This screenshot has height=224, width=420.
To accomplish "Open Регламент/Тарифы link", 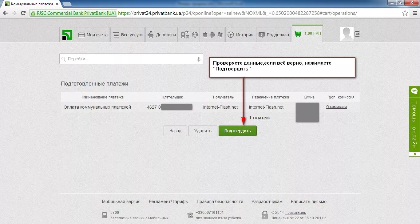I will click(168, 202).
